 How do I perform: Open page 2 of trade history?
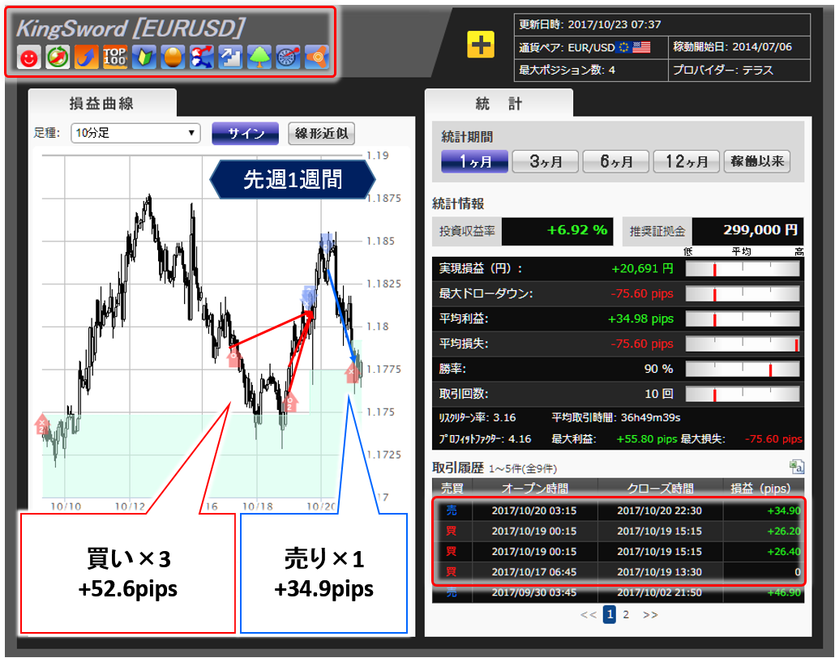626,615
